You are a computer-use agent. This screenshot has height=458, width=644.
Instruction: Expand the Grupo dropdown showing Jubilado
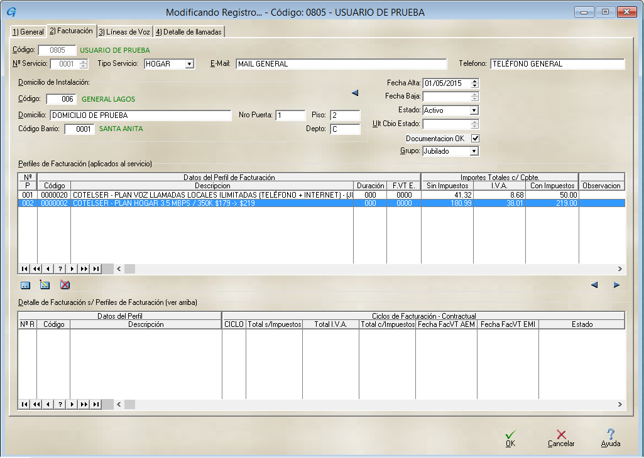[x=474, y=151]
